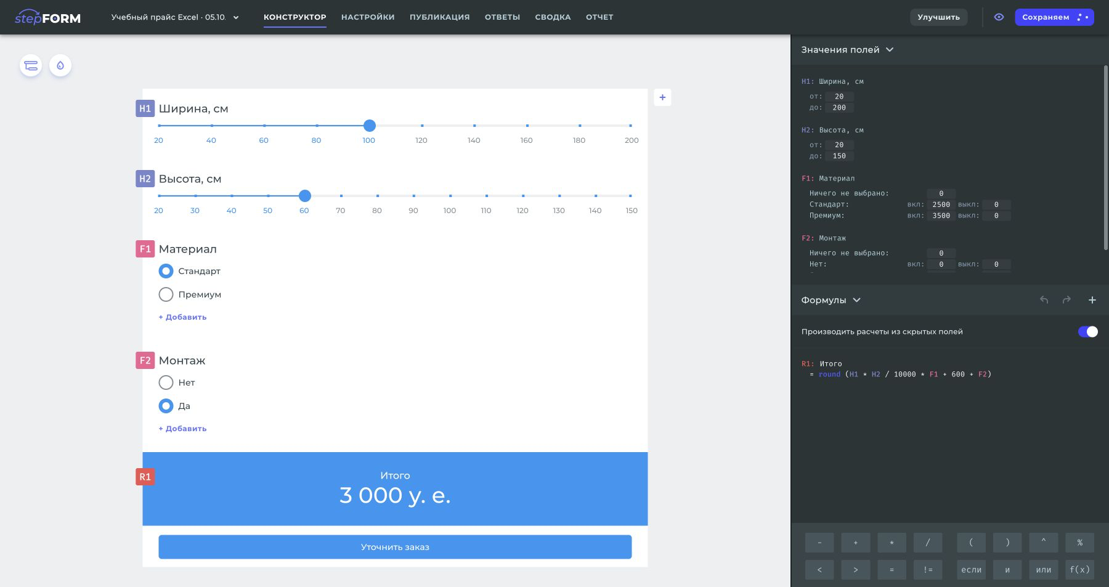Redo the formula change
The height and width of the screenshot is (587, 1109).
tap(1066, 300)
